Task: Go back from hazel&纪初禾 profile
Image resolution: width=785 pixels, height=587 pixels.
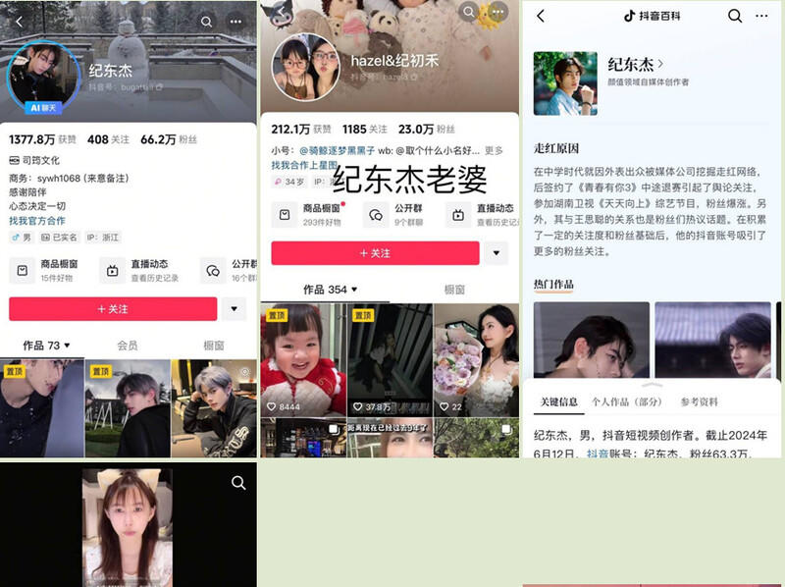Action: pos(281,12)
